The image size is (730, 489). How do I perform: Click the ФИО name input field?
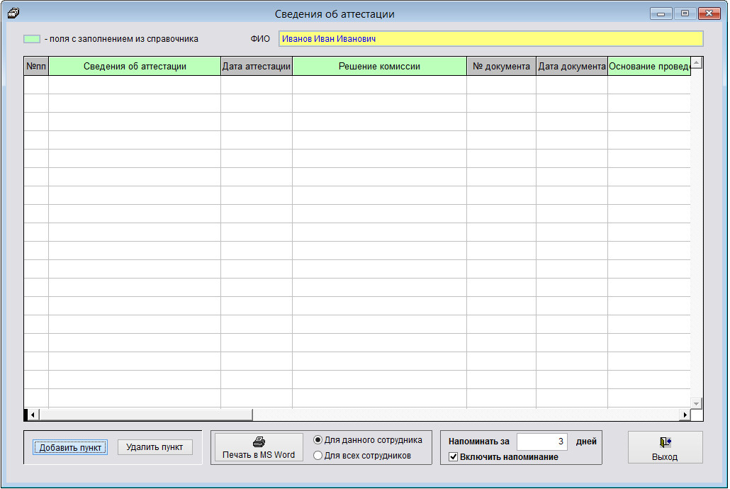(490, 39)
